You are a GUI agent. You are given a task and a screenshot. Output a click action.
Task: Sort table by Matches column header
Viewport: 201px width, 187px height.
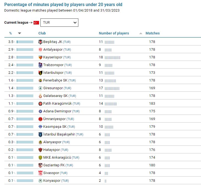[x=153, y=33]
